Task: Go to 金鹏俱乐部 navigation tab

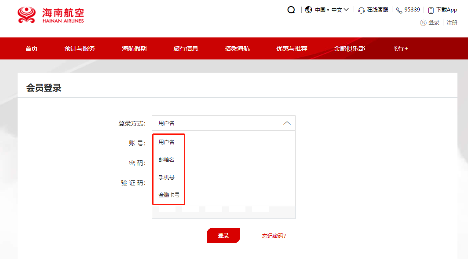Action: tap(349, 48)
